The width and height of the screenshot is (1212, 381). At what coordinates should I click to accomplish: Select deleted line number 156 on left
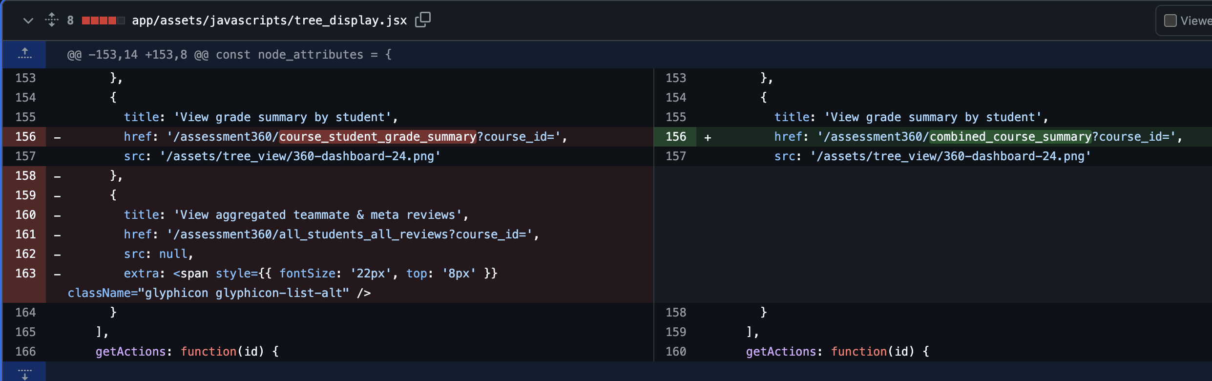coord(25,137)
